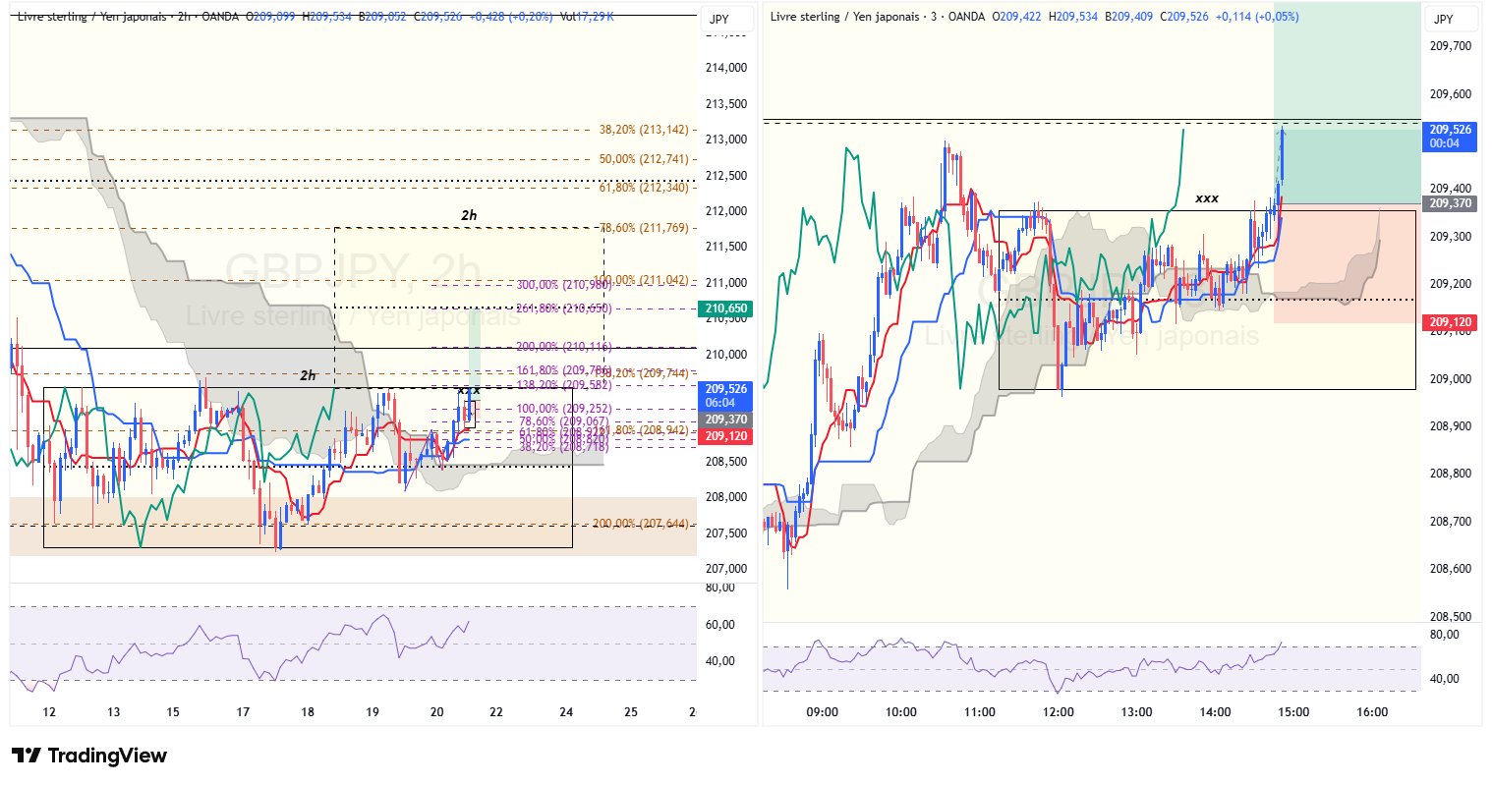Select the Vol17,29K volume value
The width and height of the screenshot is (1492, 785).
pos(588,17)
